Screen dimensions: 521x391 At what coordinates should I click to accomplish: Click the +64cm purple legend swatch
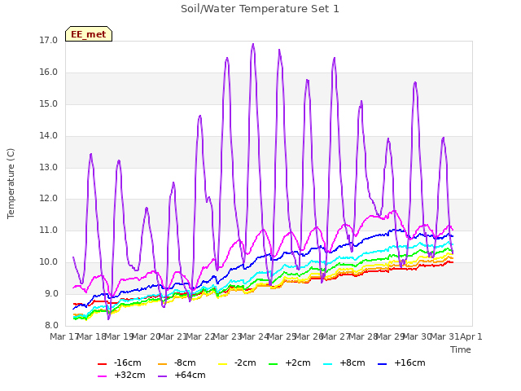tap(162, 376)
